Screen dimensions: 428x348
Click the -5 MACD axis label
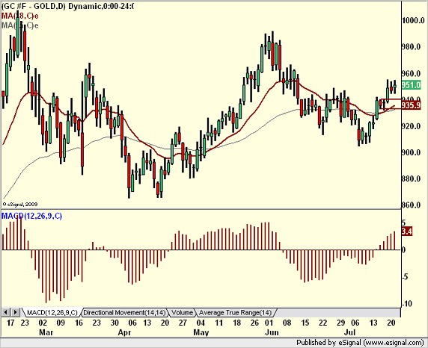click(x=406, y=277)
